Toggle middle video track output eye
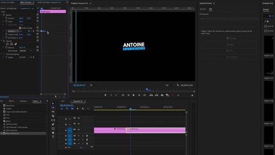Screen dimensions: 275x155 tap(79, 124)
